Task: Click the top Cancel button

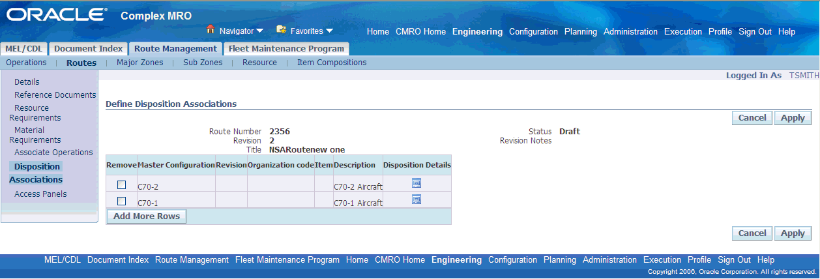Action: click(752, 118)
